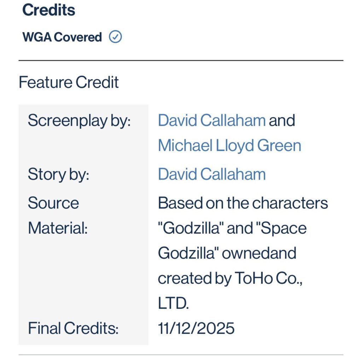Click the 'Story by:' label

[58, 174]
